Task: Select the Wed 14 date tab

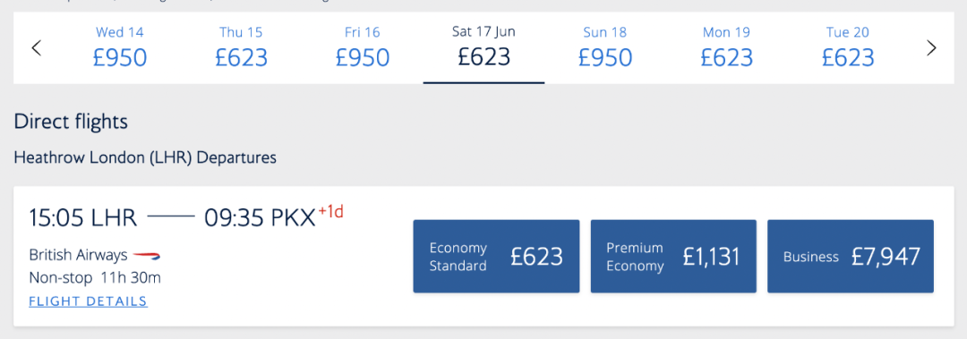Action: pos(120,47)
